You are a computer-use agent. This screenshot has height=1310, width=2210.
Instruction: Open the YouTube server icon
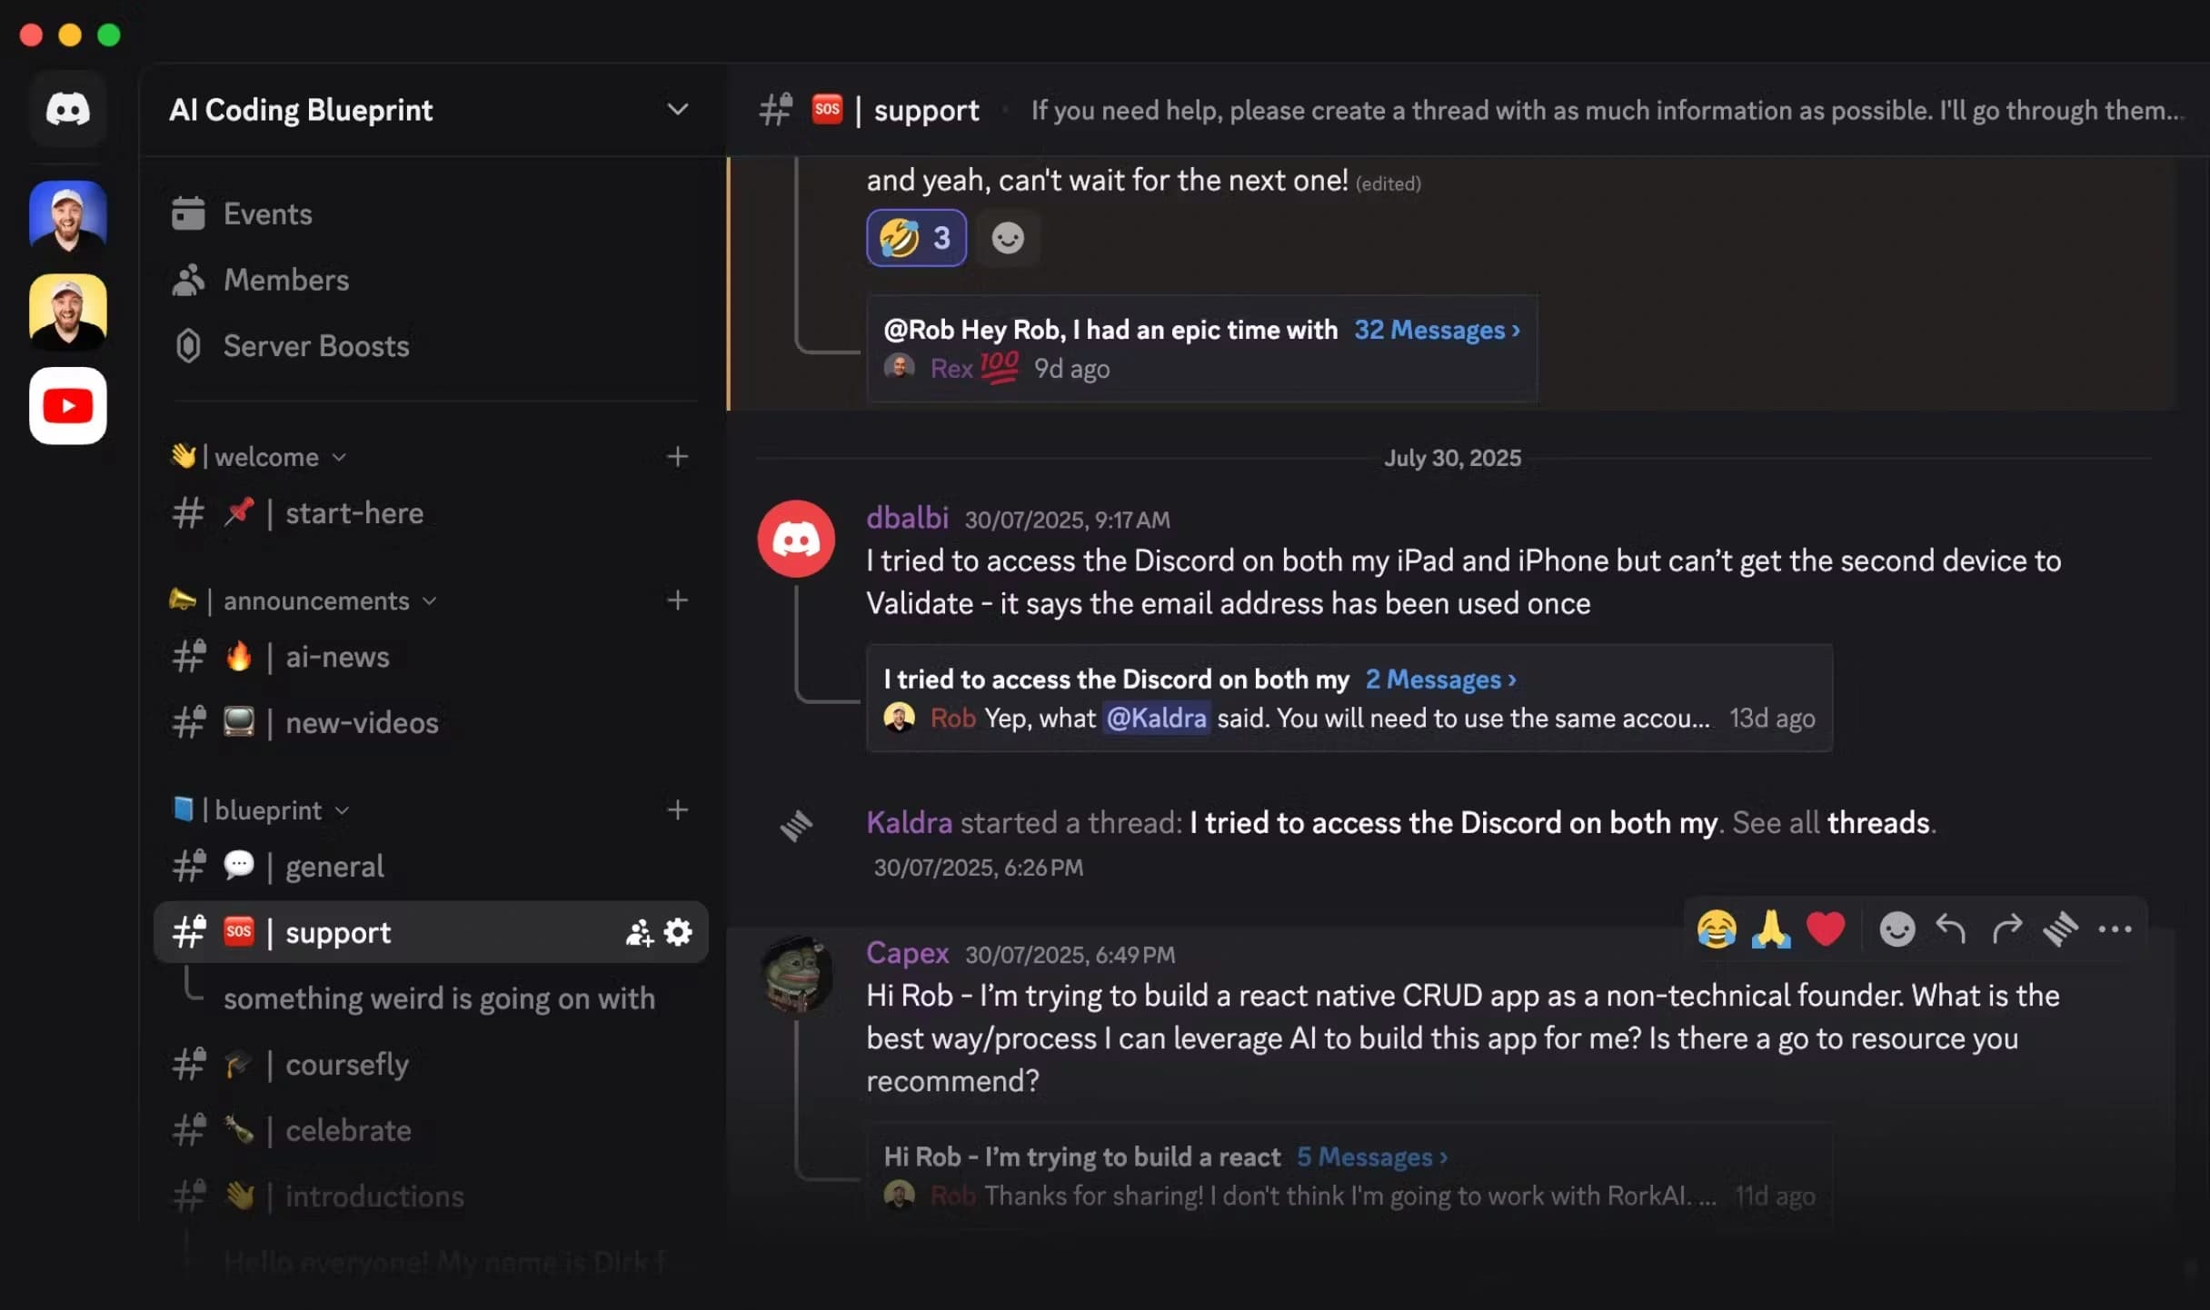pyautogui.click(x=68, y=405)
